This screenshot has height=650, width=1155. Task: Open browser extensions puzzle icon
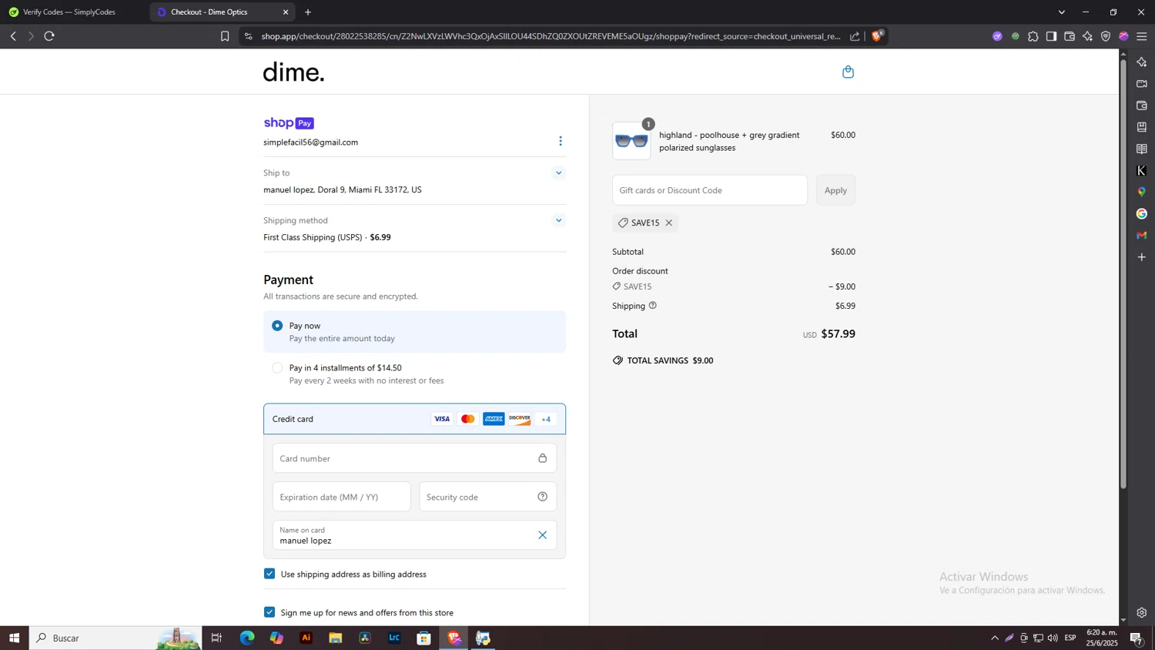tap(1033, 36)
